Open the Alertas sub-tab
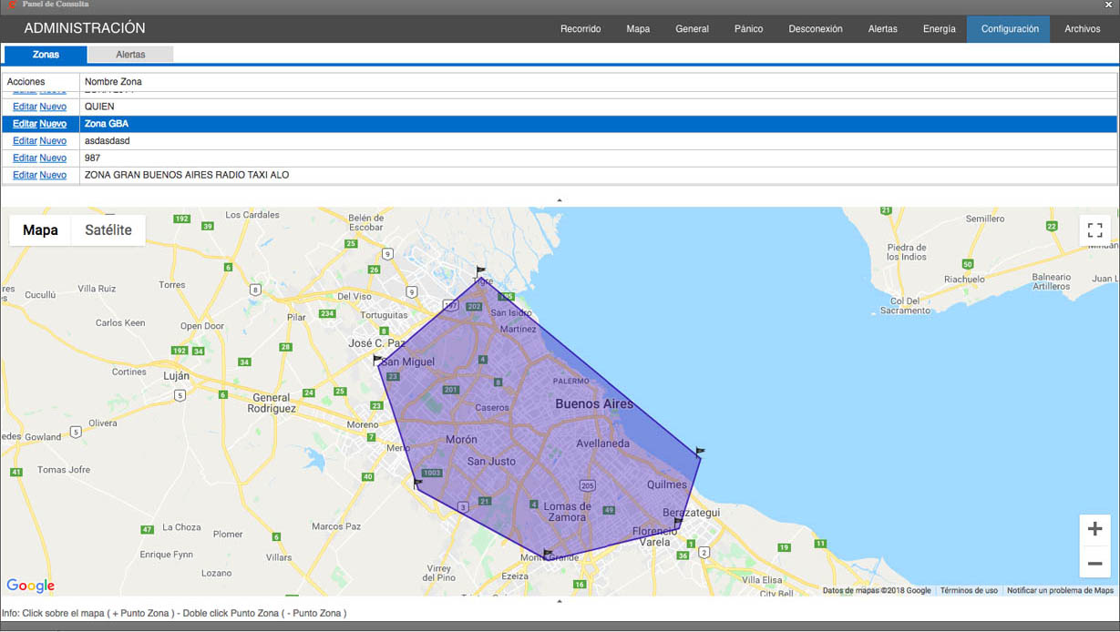The image size is (1120, 632). tap(130, 55)
